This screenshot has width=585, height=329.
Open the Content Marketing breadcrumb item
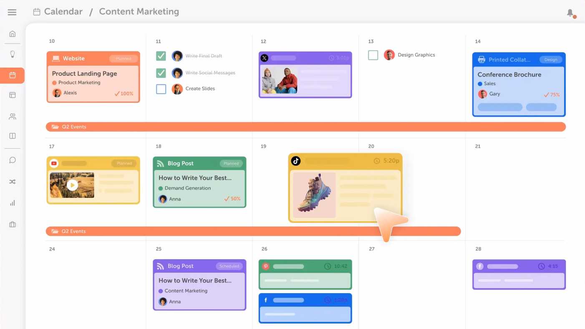(139, 11)
